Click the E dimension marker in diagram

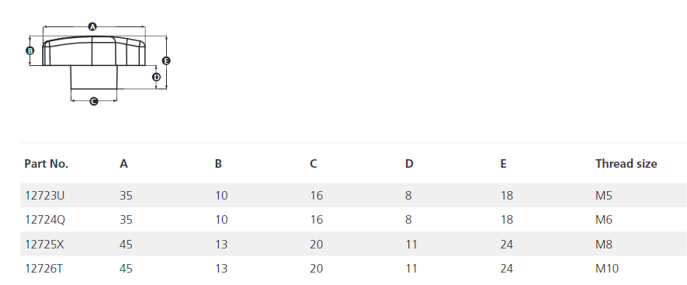(x=166, y=61)
